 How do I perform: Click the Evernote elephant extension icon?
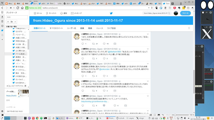(179, 8)
